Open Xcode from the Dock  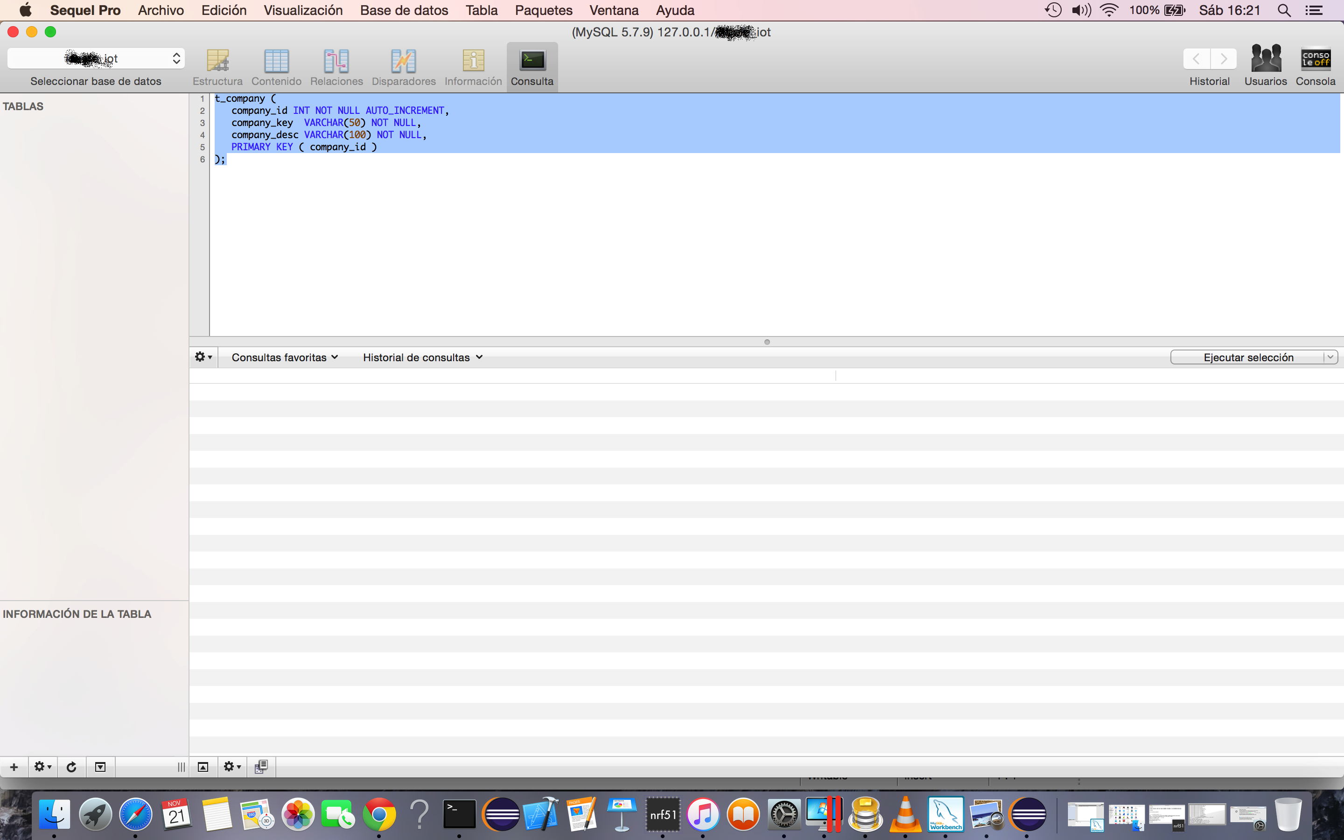(541, 814)
